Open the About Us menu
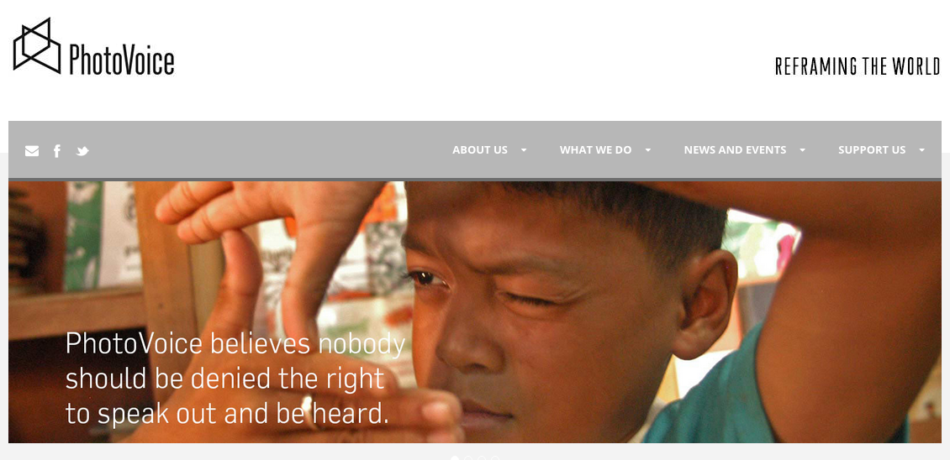 coord(480,150)
